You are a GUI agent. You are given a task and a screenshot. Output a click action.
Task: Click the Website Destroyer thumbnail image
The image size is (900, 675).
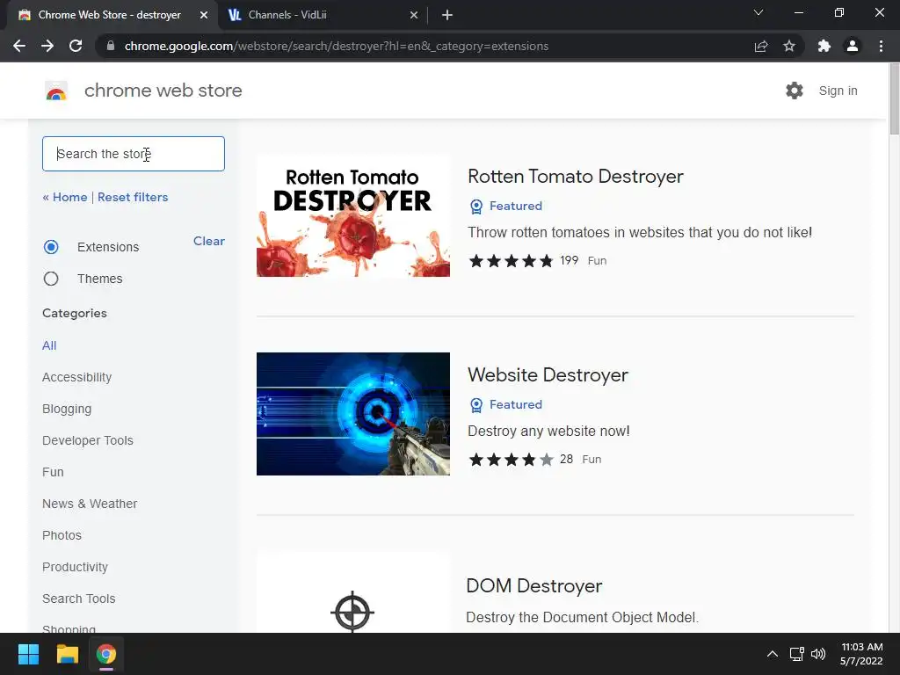(353, 414)
